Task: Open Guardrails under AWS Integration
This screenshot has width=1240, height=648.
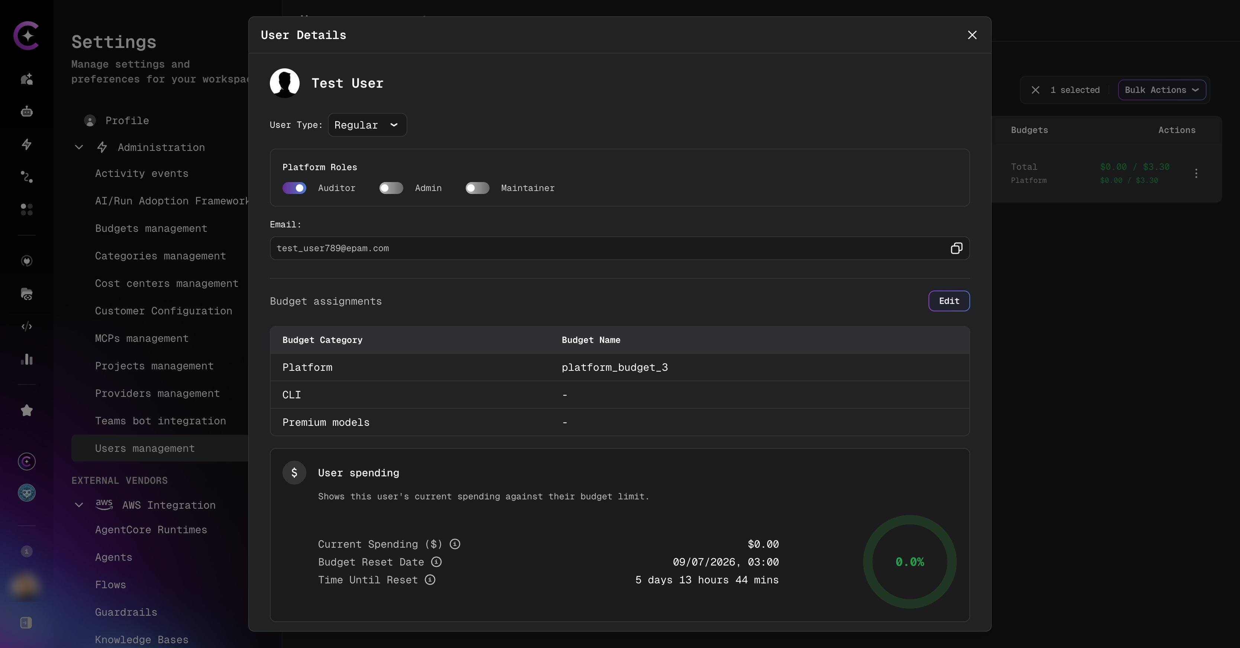Action: [x=126, y=612]
